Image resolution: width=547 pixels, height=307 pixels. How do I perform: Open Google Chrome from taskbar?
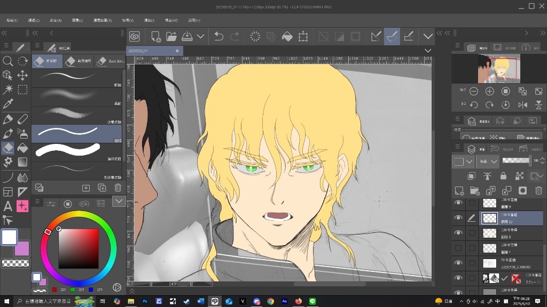270,301
